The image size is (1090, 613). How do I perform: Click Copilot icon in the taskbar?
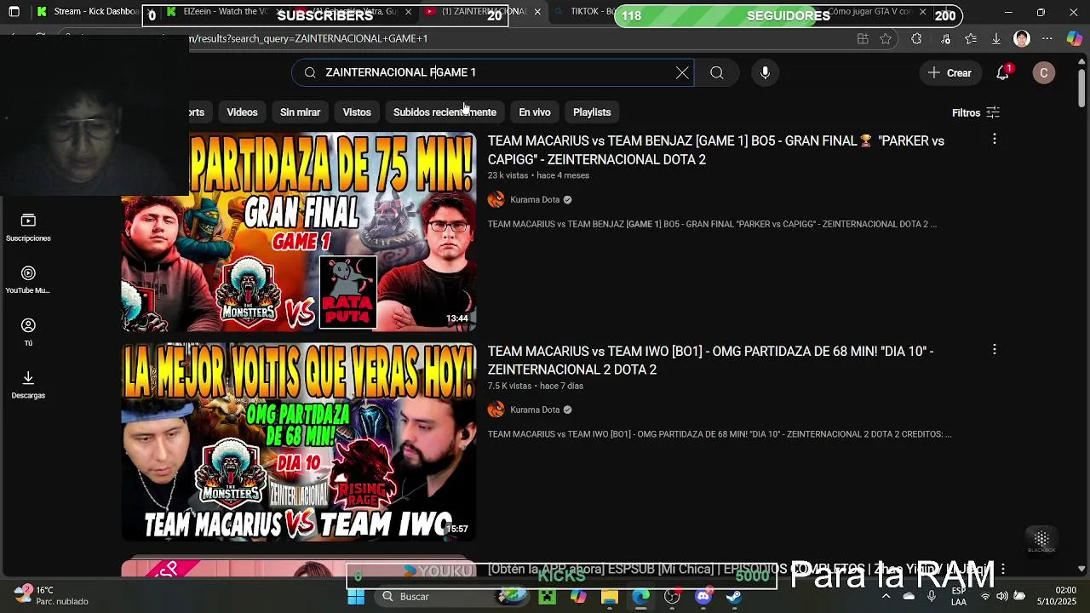point(578,597)
